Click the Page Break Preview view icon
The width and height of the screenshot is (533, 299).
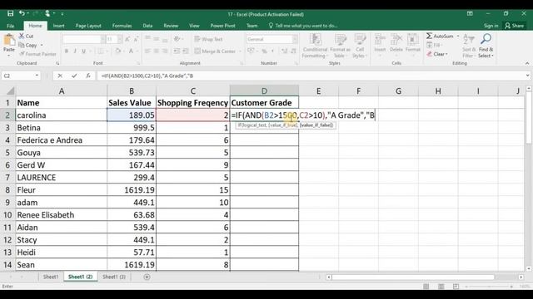[x=456, y=287]
